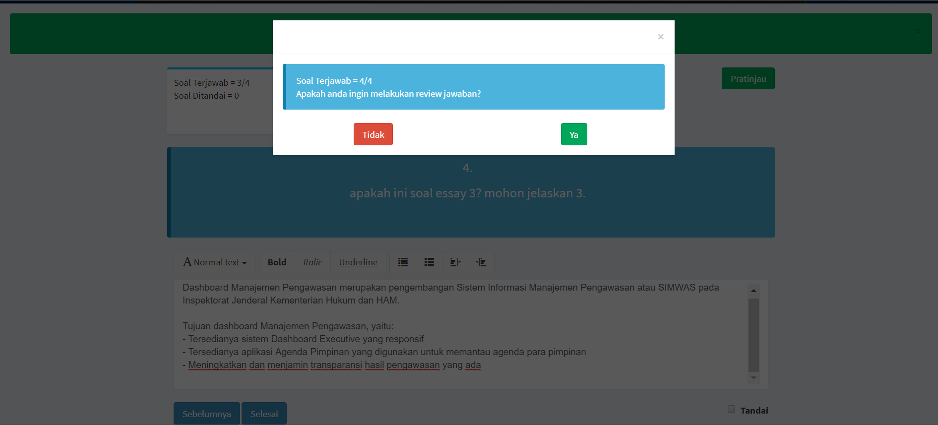Insert an unordered bullet list
Viewport: 938px width, 425px height.
coord(403,262)
